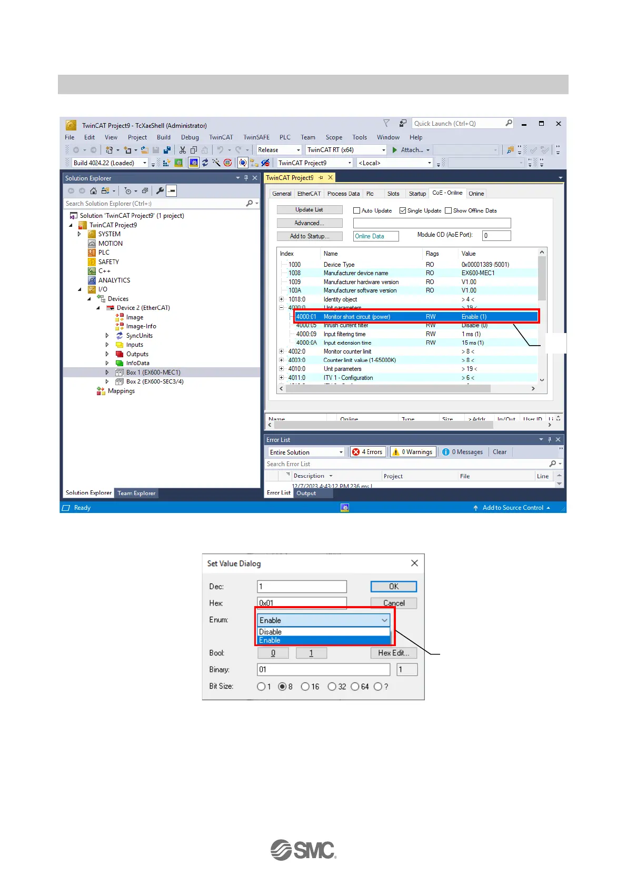Click the red 4 Errors filter icon
627x886 pixels.
pyautogui.click(x=356, y=452)
